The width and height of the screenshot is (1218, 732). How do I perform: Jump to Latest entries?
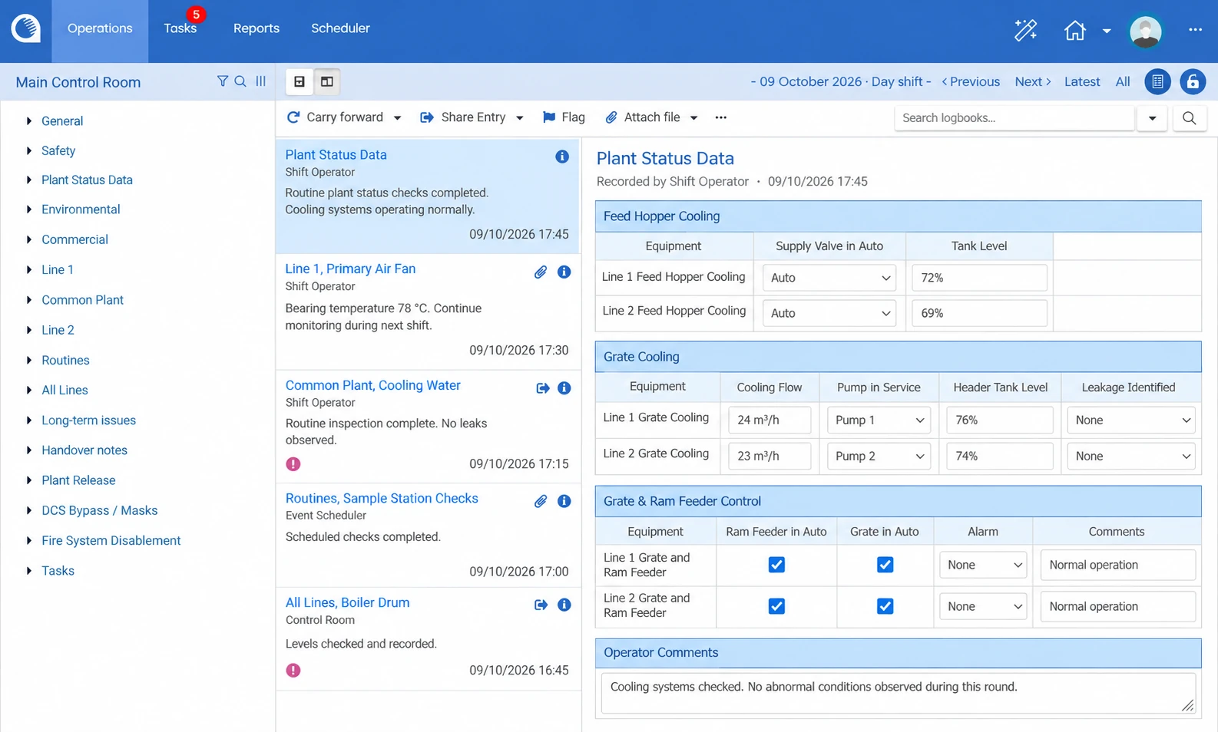(x=1082, y=81)
